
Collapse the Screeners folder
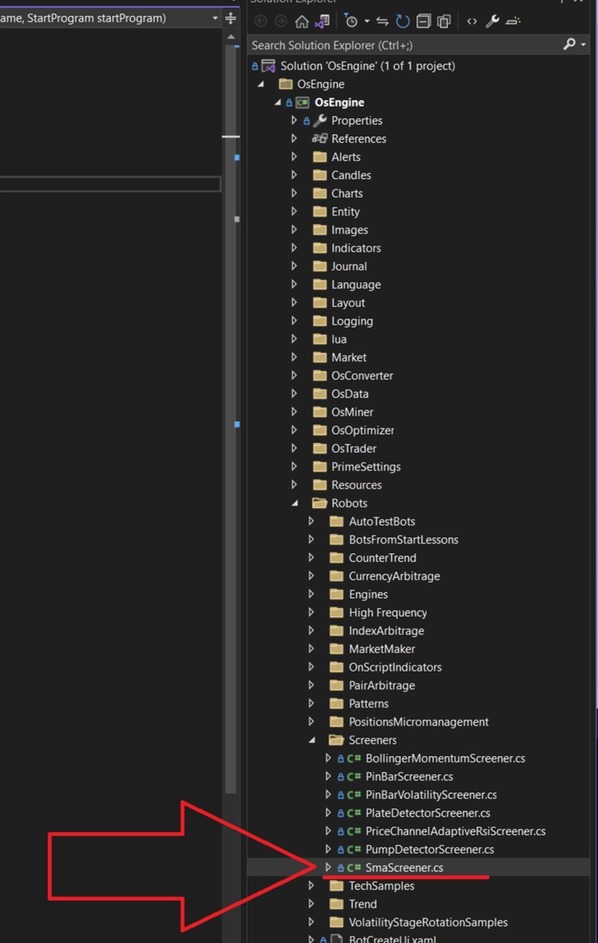point(312,740)
